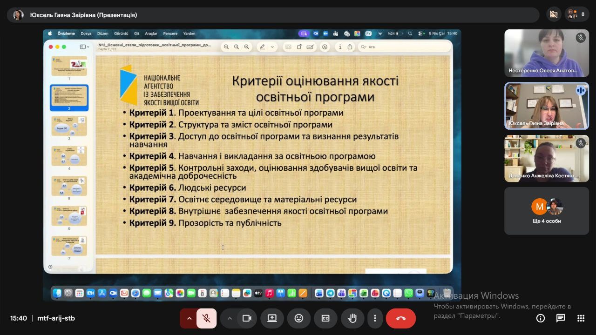Leave the call with the red hang-up button

click(x=400, y=318)
